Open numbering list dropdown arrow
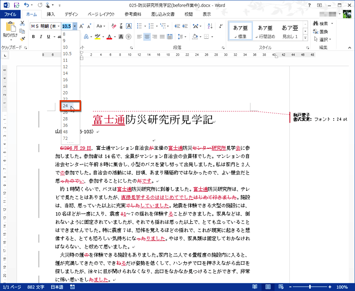355x291 pixels. (157, 26)
